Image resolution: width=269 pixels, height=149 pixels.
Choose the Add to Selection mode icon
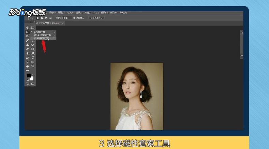tap(42, 18)
